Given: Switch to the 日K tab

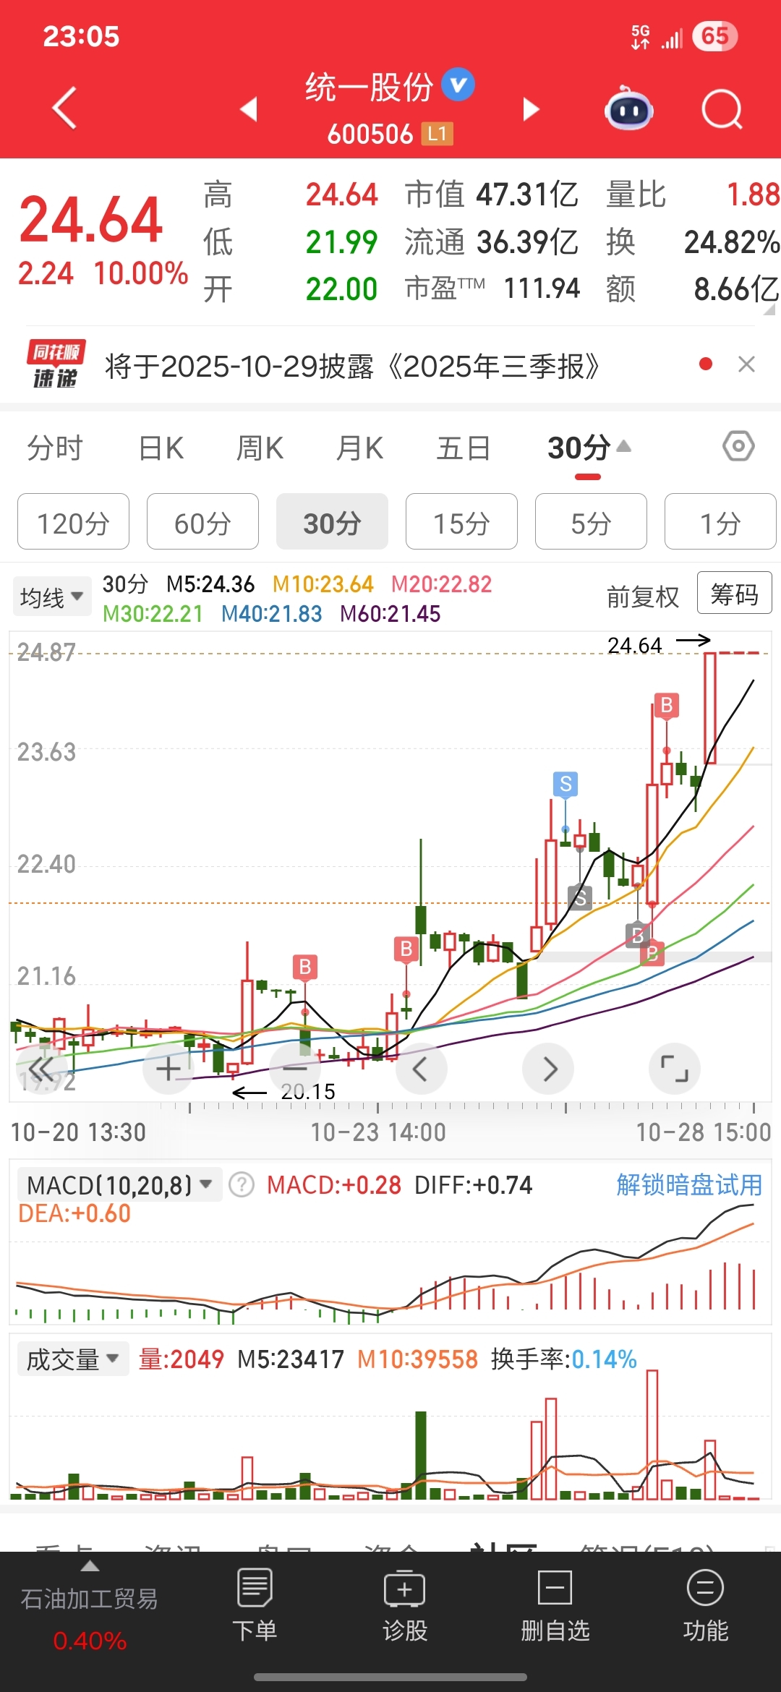Looking at the screenshot, I should tap(161, 448).
